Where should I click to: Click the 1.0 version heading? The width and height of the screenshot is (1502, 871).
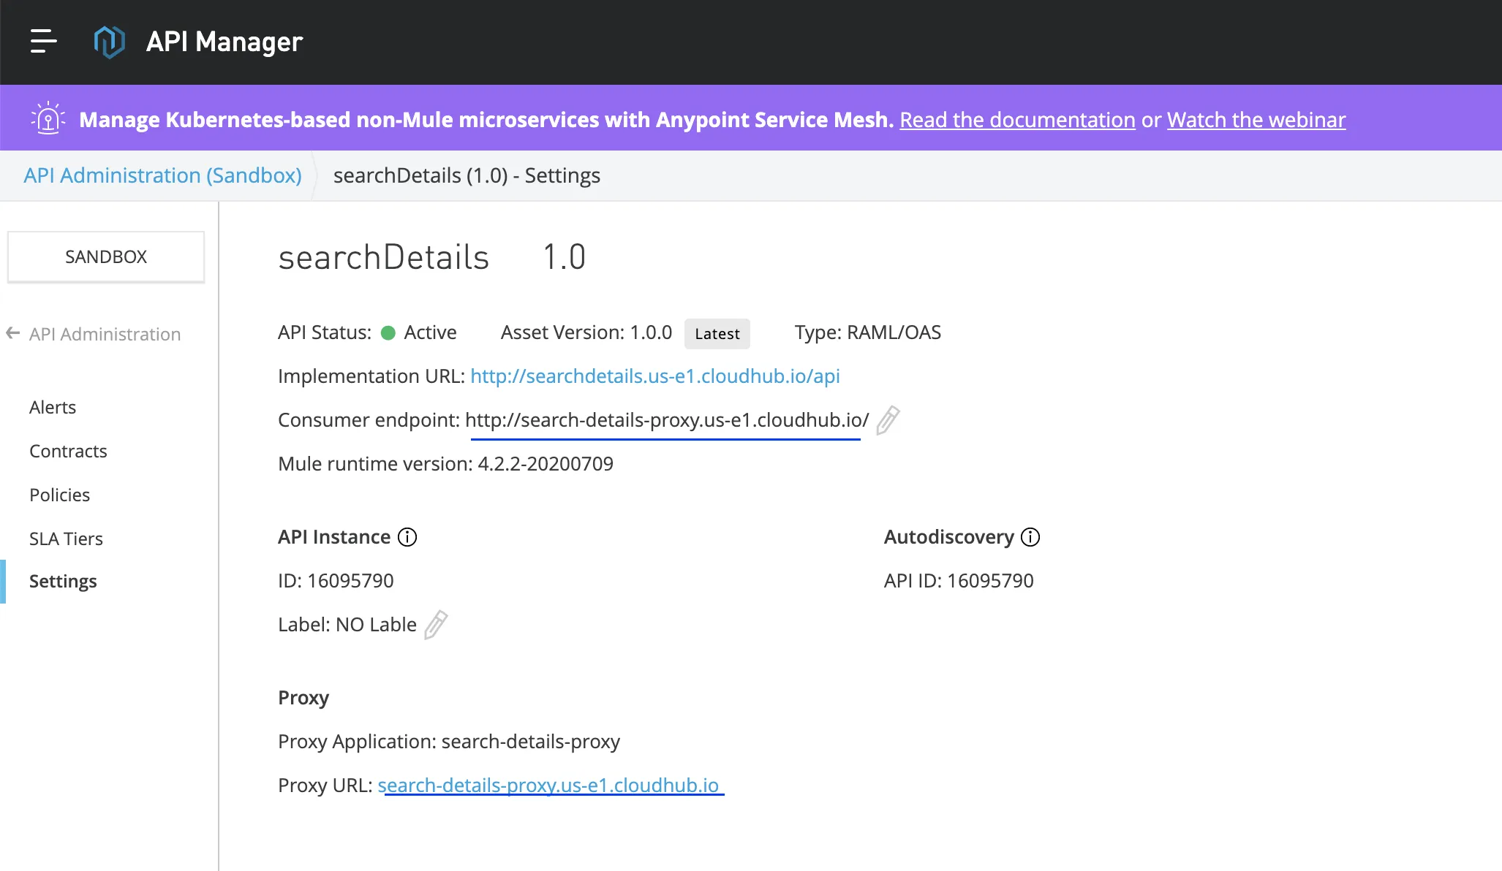point(564,257)
